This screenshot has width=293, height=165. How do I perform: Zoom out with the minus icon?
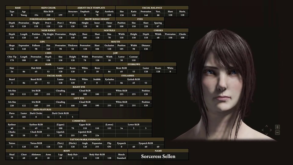277,133
